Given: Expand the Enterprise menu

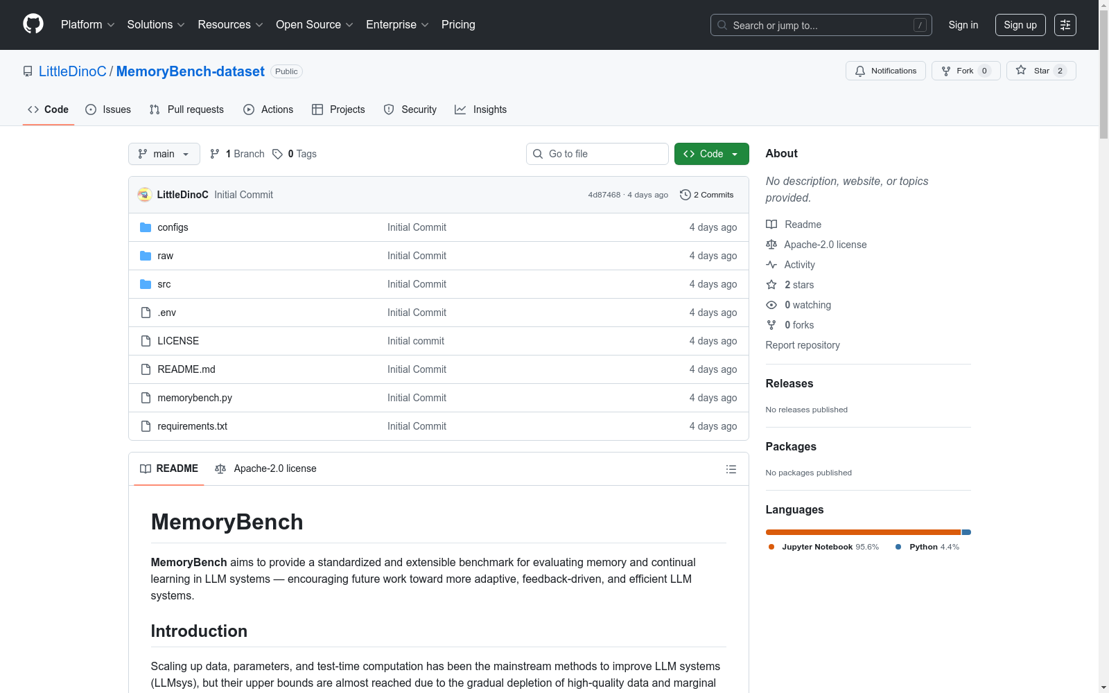Looking at the screenshot, I should pyautogui.click(x=398, y=25).
